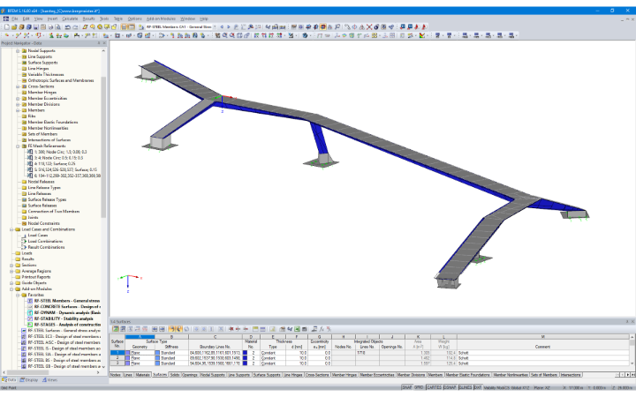Close the 1.4 Surfaces table panel
Viewport: 636px width, 397px height.
tap(632, 321)
